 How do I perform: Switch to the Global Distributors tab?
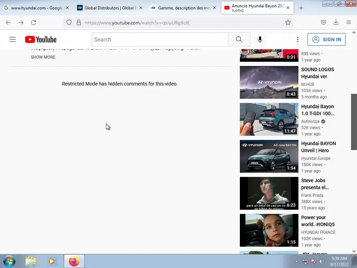(x=110, y=8)
